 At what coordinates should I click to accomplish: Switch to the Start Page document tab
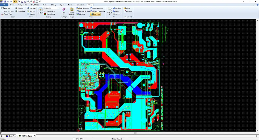tap(11, 136)
